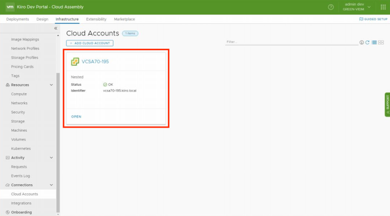Click the Resources section icon
The width and height of the screenshot is (390, 216).
(x=8, y=85)
